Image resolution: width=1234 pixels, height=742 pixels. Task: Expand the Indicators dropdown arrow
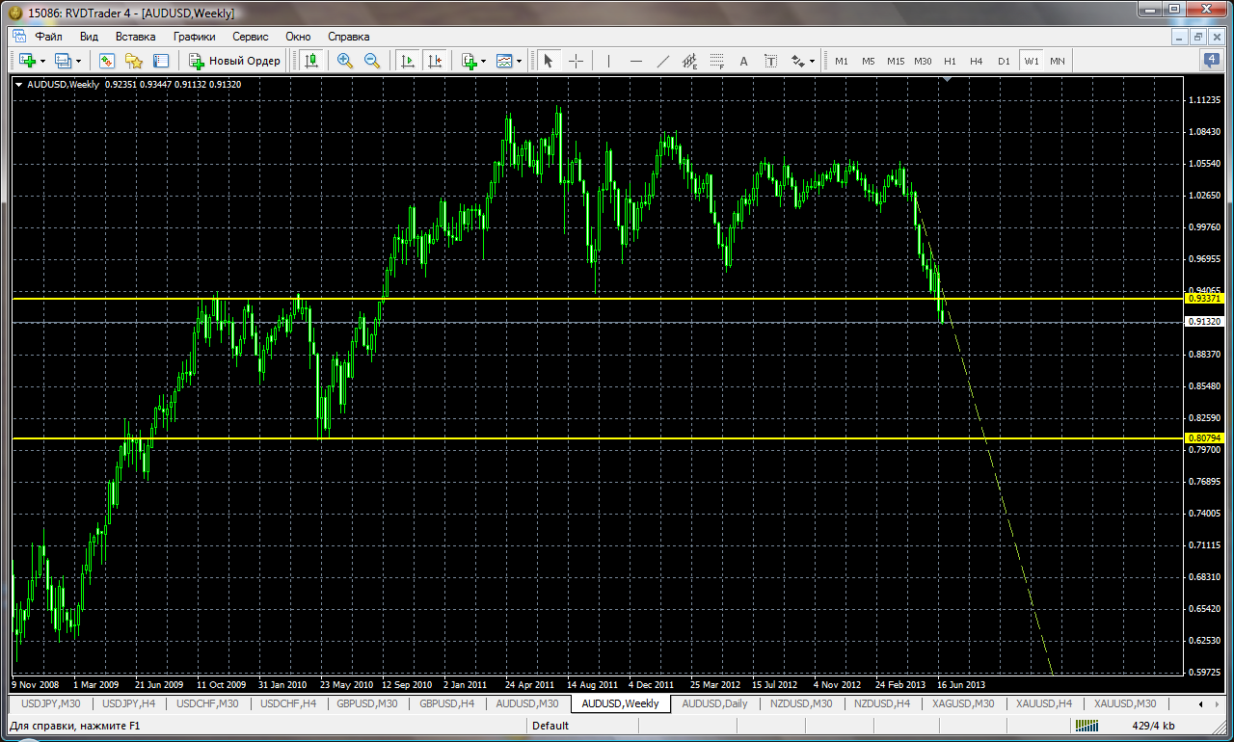pos(484,61)
